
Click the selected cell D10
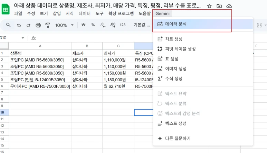click(x=144, y=112)
